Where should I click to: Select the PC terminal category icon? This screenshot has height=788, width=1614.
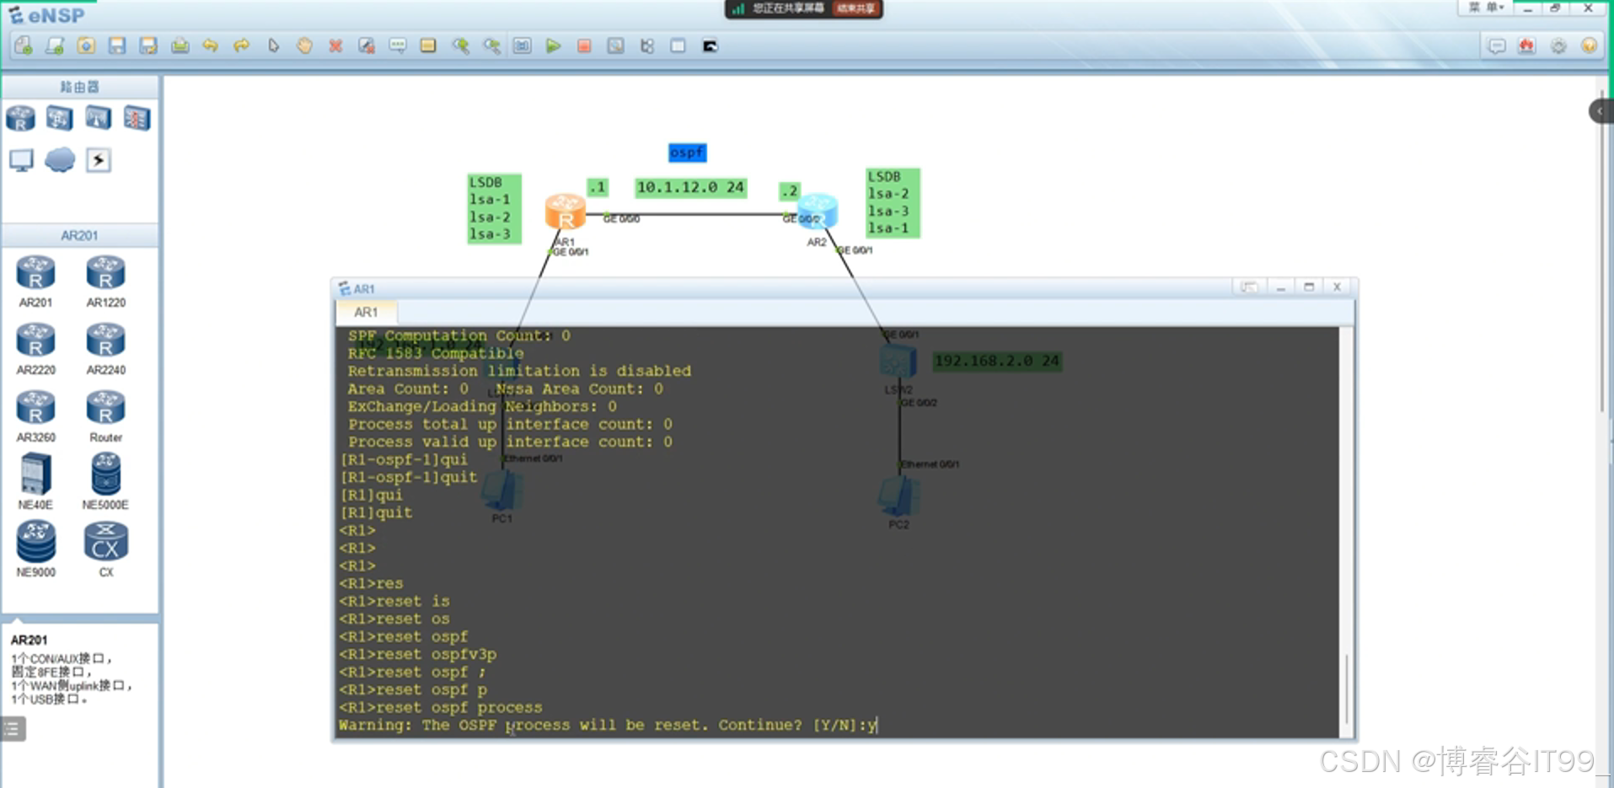pos(21,160)
